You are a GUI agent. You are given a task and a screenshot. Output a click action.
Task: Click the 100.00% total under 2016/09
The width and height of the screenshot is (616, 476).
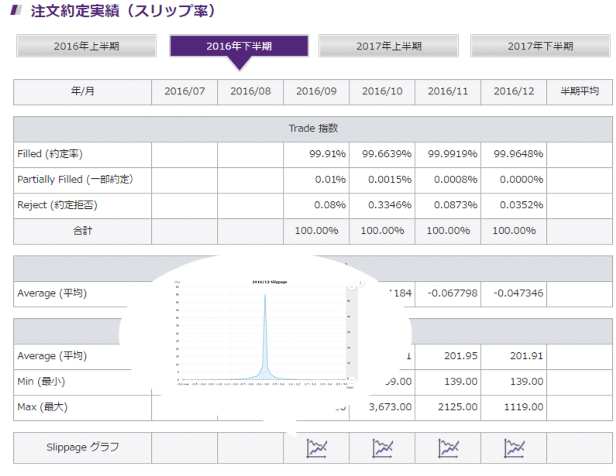point(317,231)
